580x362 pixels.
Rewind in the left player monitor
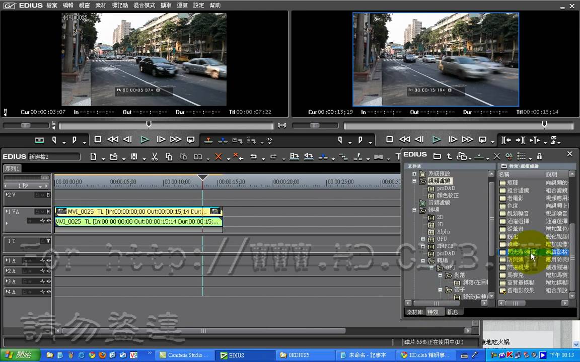[x=112, y=139]
